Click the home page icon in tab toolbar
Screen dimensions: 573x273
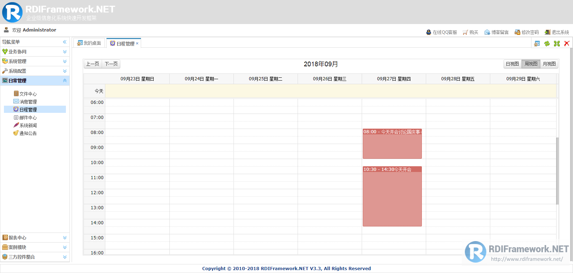point(537,43)
